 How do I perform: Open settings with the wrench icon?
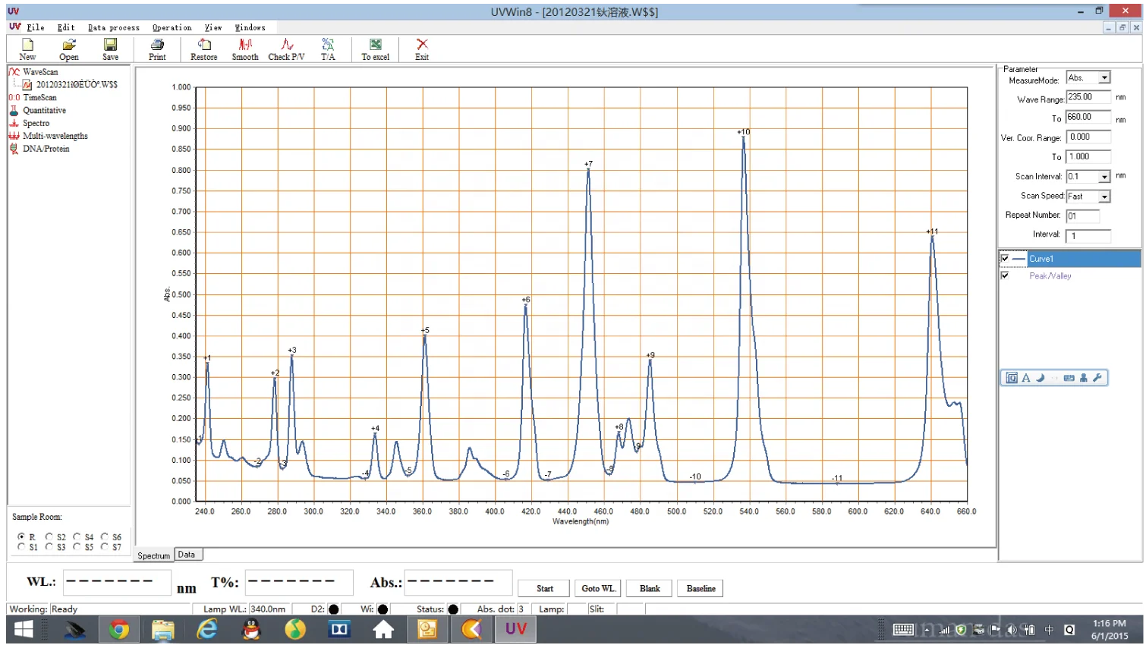1097,378
